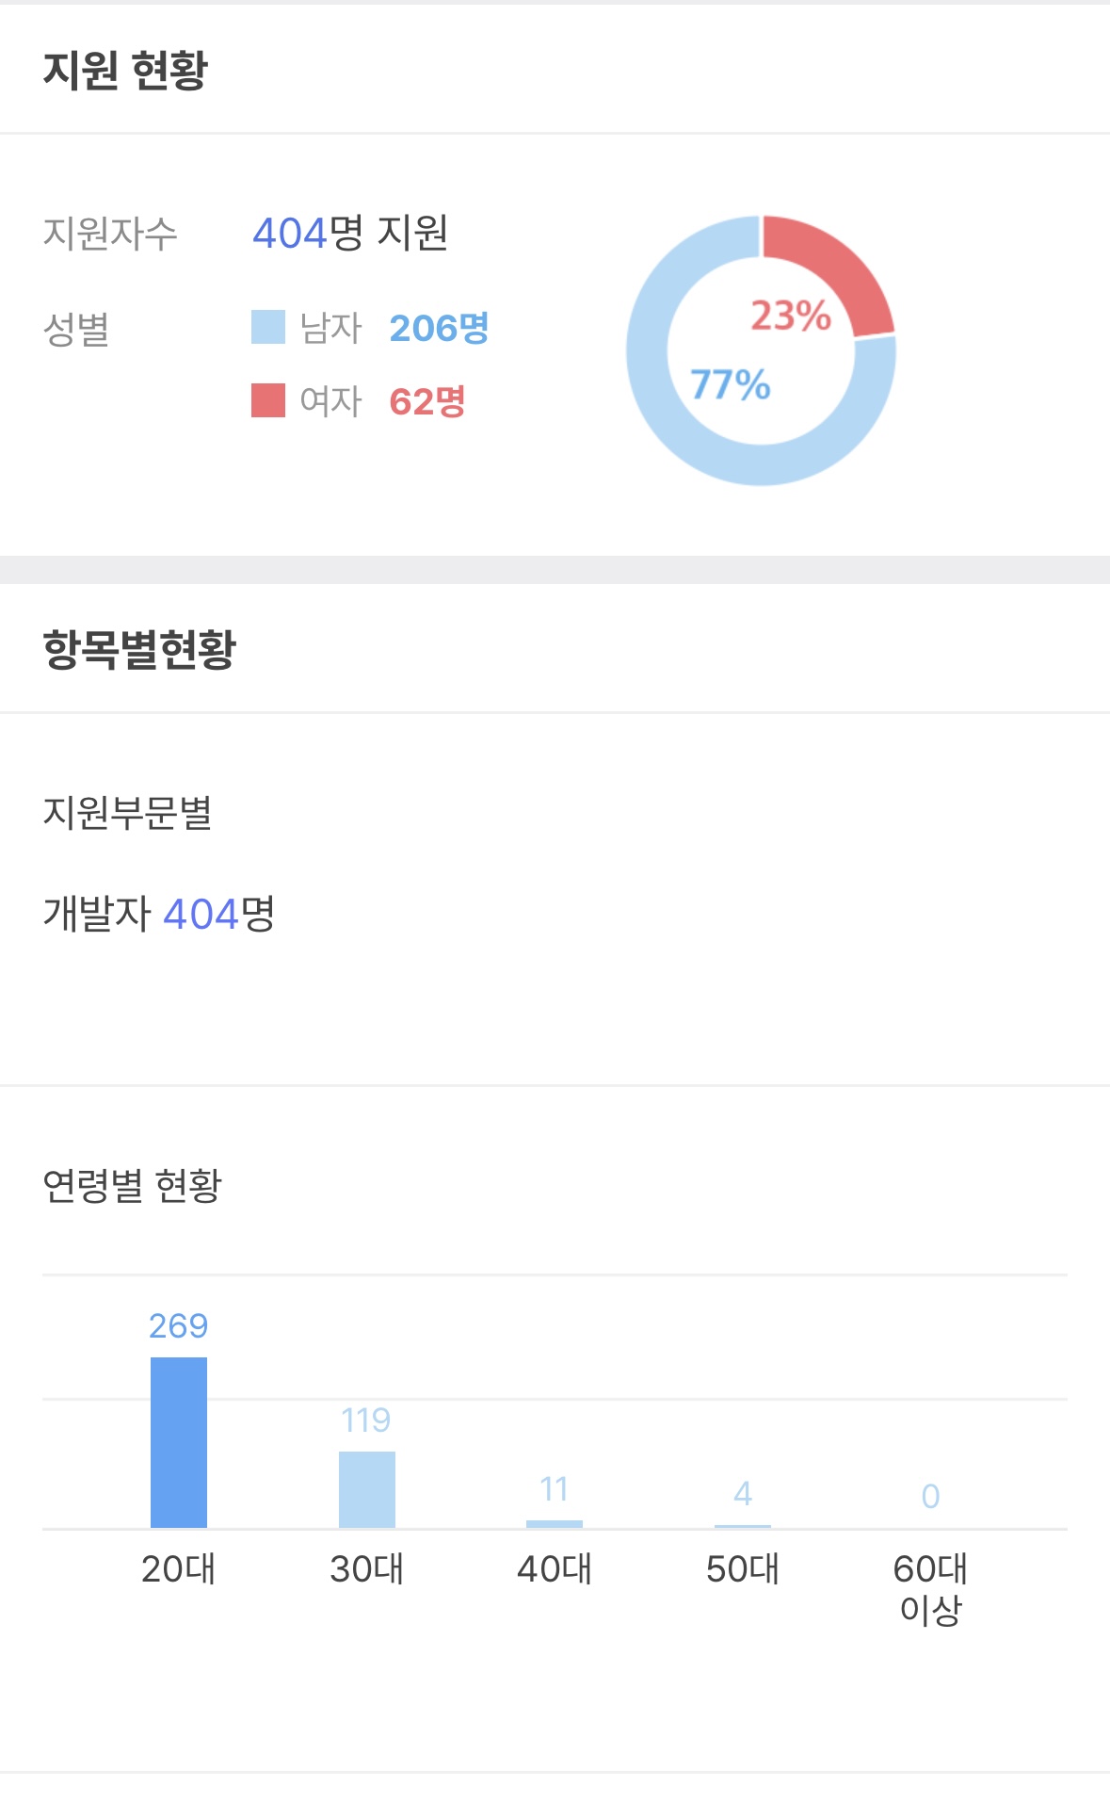Tap the 연령별 현황 chart title
This screenshot has height=1802, width=1110.
(x=133, y=1185)
